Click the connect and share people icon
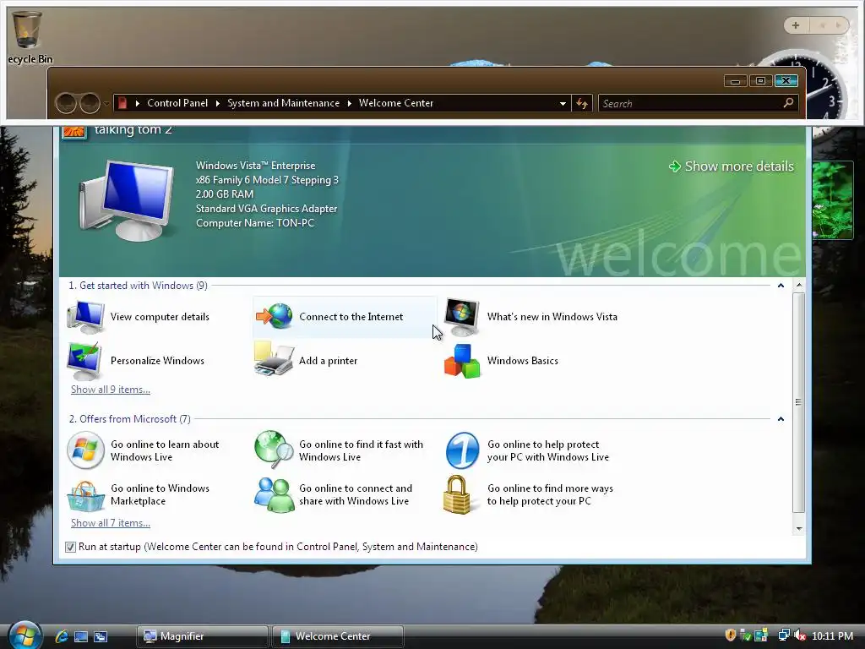This screenshot has width=865, height=649. tap(275, 495)
